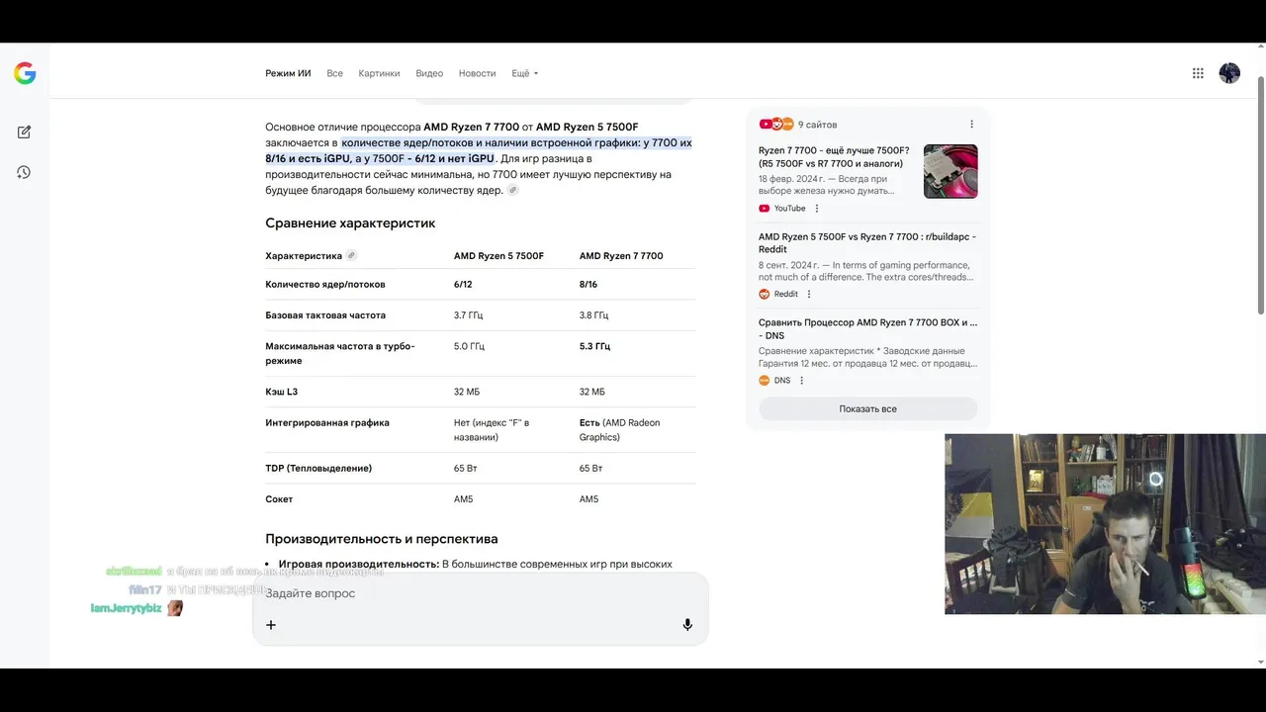Open the history clock icon in sidebar
1266x712 pixels.
pos(24,172)
